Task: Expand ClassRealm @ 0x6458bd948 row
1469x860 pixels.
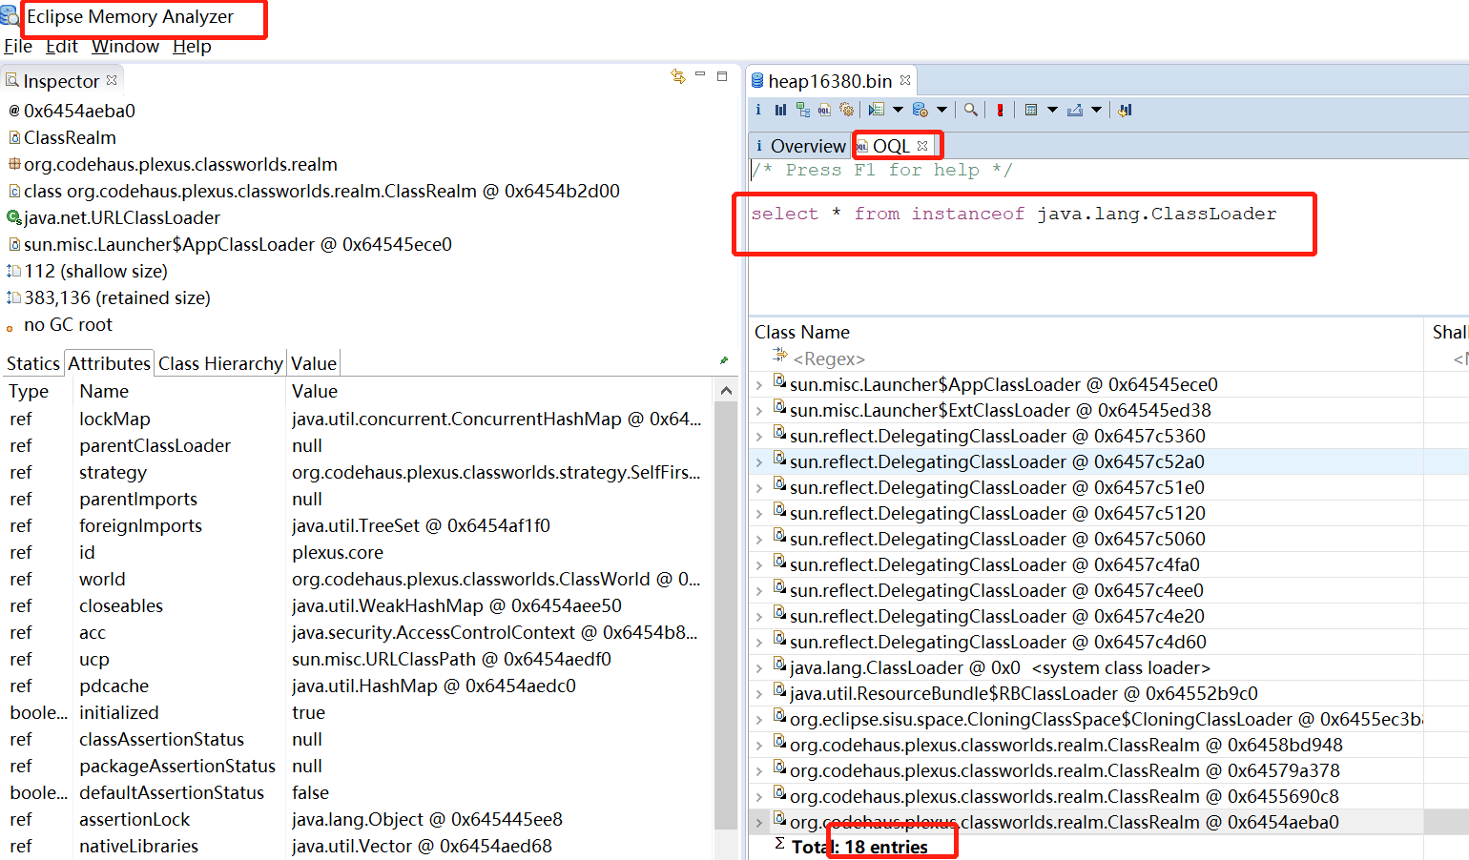Action: 759,746
